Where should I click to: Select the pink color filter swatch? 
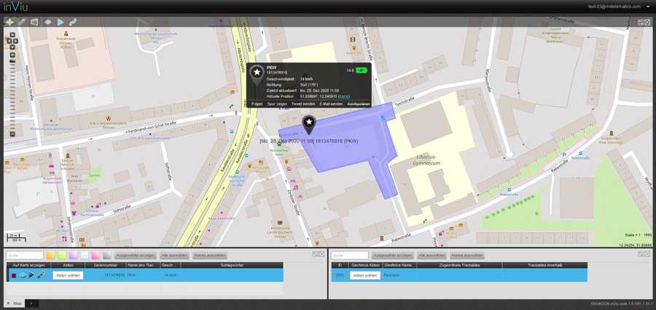click(x=95, y=255)
